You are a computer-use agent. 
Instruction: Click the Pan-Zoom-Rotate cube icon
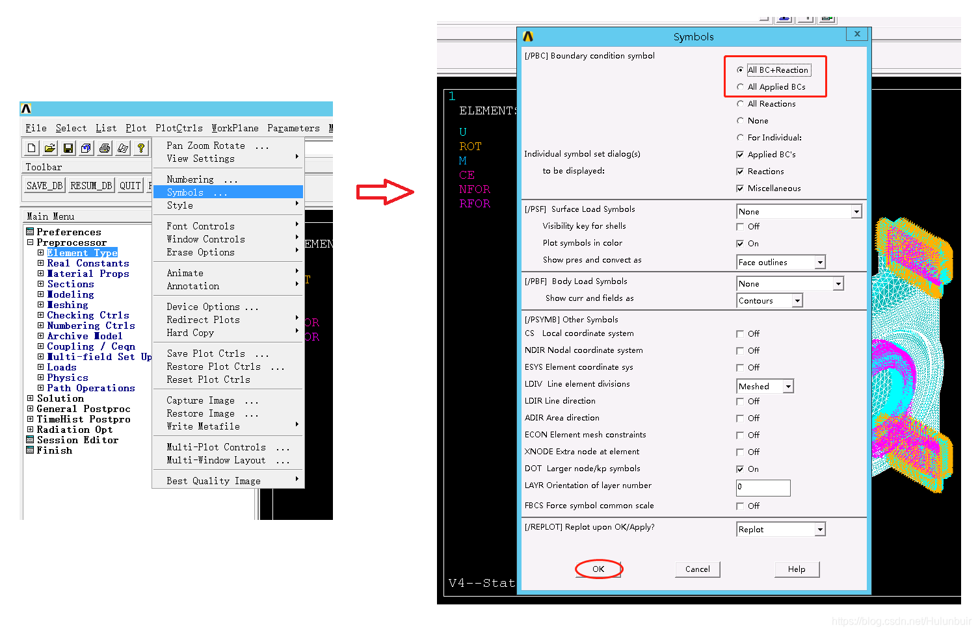click(86, 148)
